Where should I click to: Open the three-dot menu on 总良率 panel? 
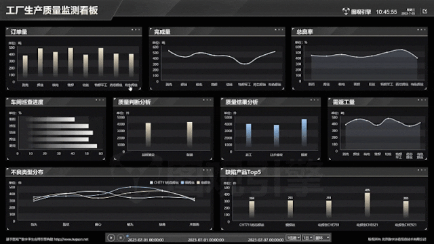pos(422,30)
